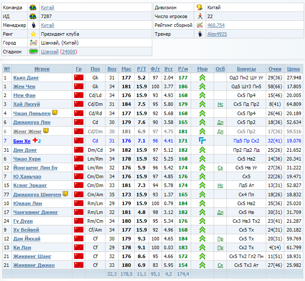Sort by the Поз position column header

(x=95, y=69)
